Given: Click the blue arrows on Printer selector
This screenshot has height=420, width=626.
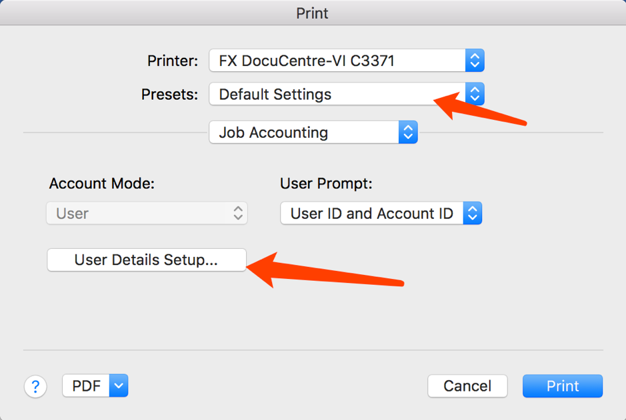Looking at the screenshot, I should (x=475, y=61).
